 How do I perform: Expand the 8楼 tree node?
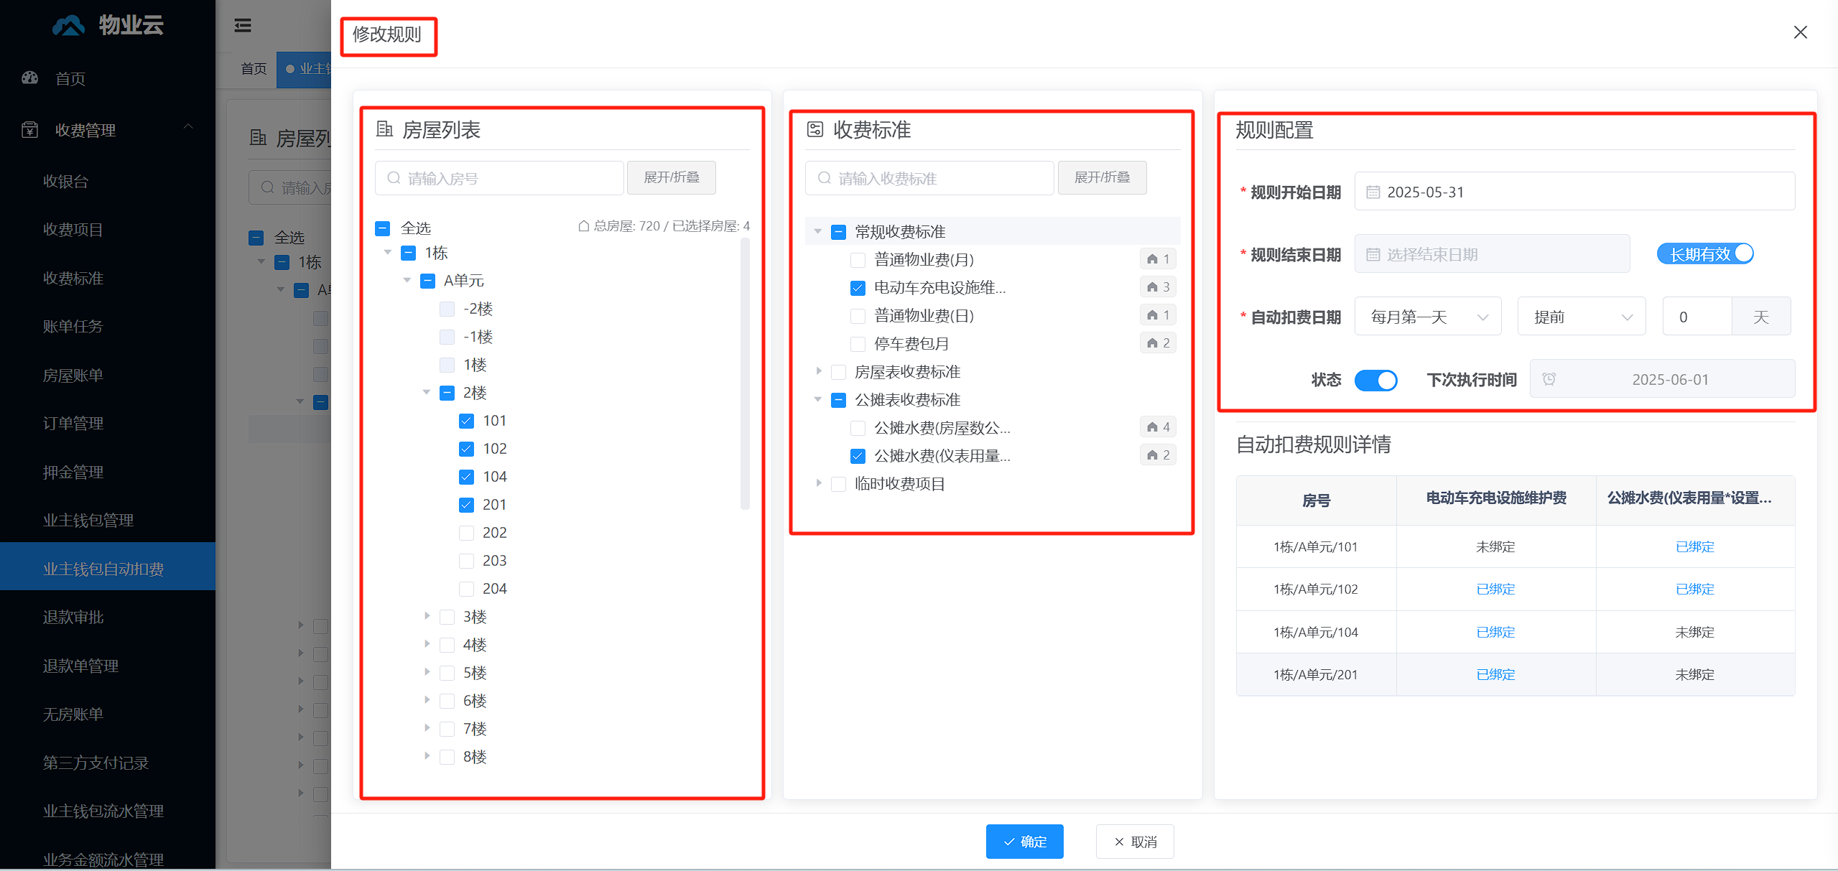427,756
